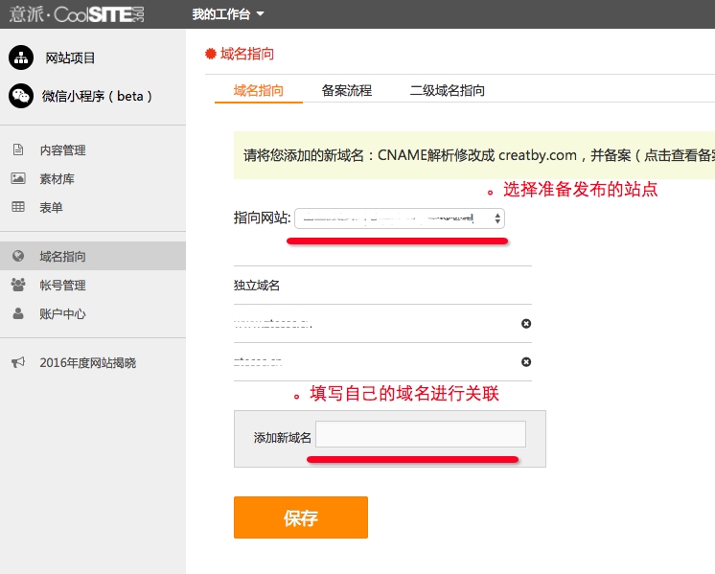Switch to the 备案流程 tab
Screen dimensions: 715x574
point(347,91)
